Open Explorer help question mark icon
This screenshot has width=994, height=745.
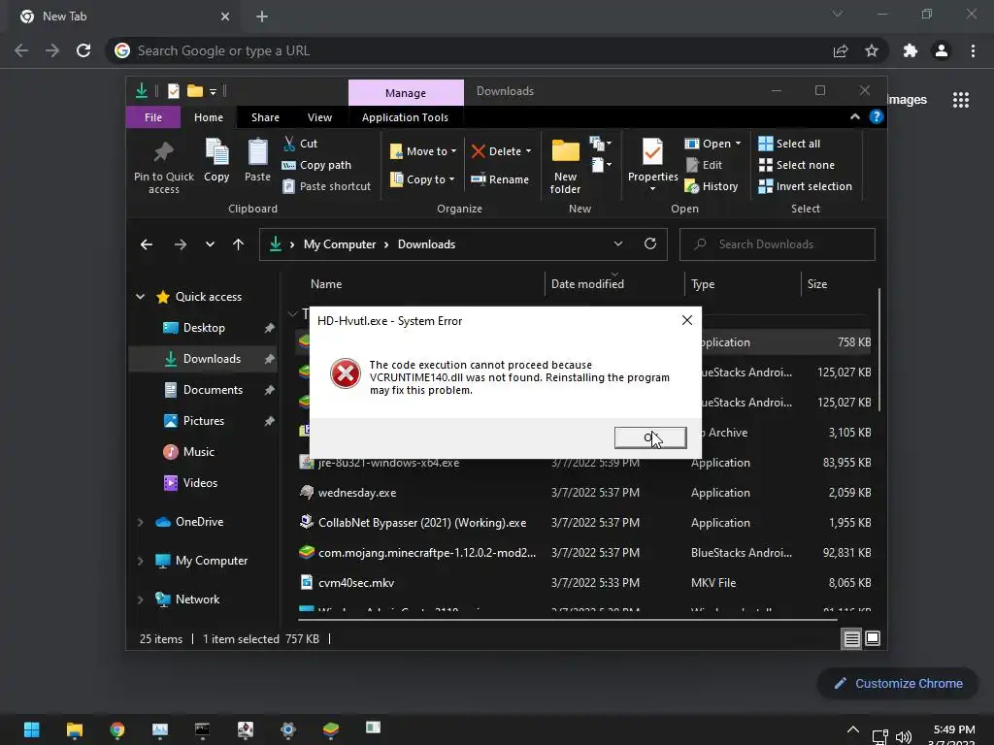pyautogui.click(x=877, y=116)
